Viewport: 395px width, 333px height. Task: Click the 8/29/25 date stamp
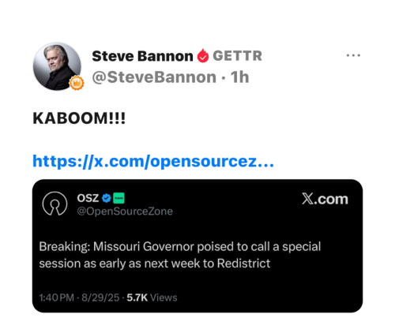tap(100, 297)
